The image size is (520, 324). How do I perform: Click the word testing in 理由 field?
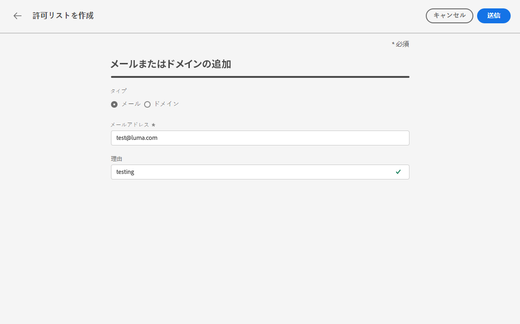(125, 172)
